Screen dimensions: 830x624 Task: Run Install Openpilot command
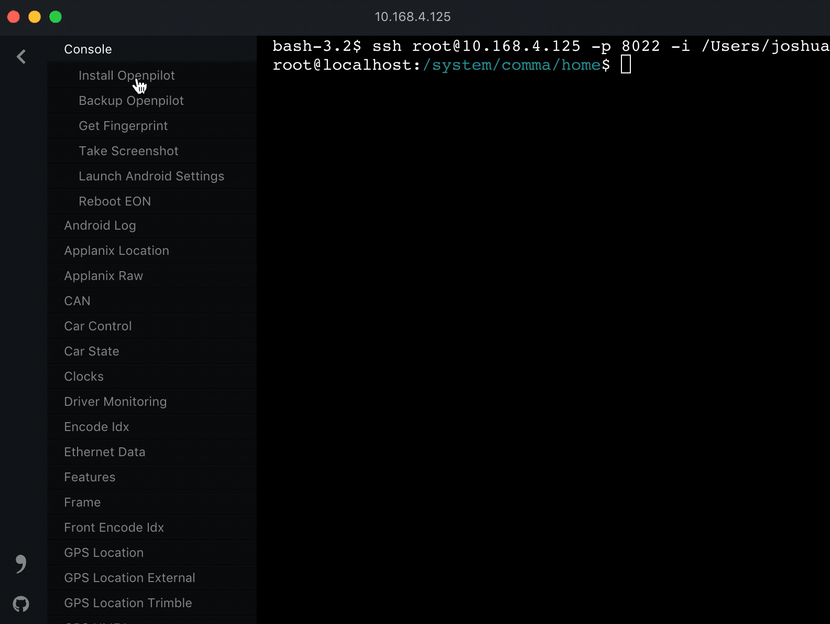pyautogui.click(x=152, y=76)
